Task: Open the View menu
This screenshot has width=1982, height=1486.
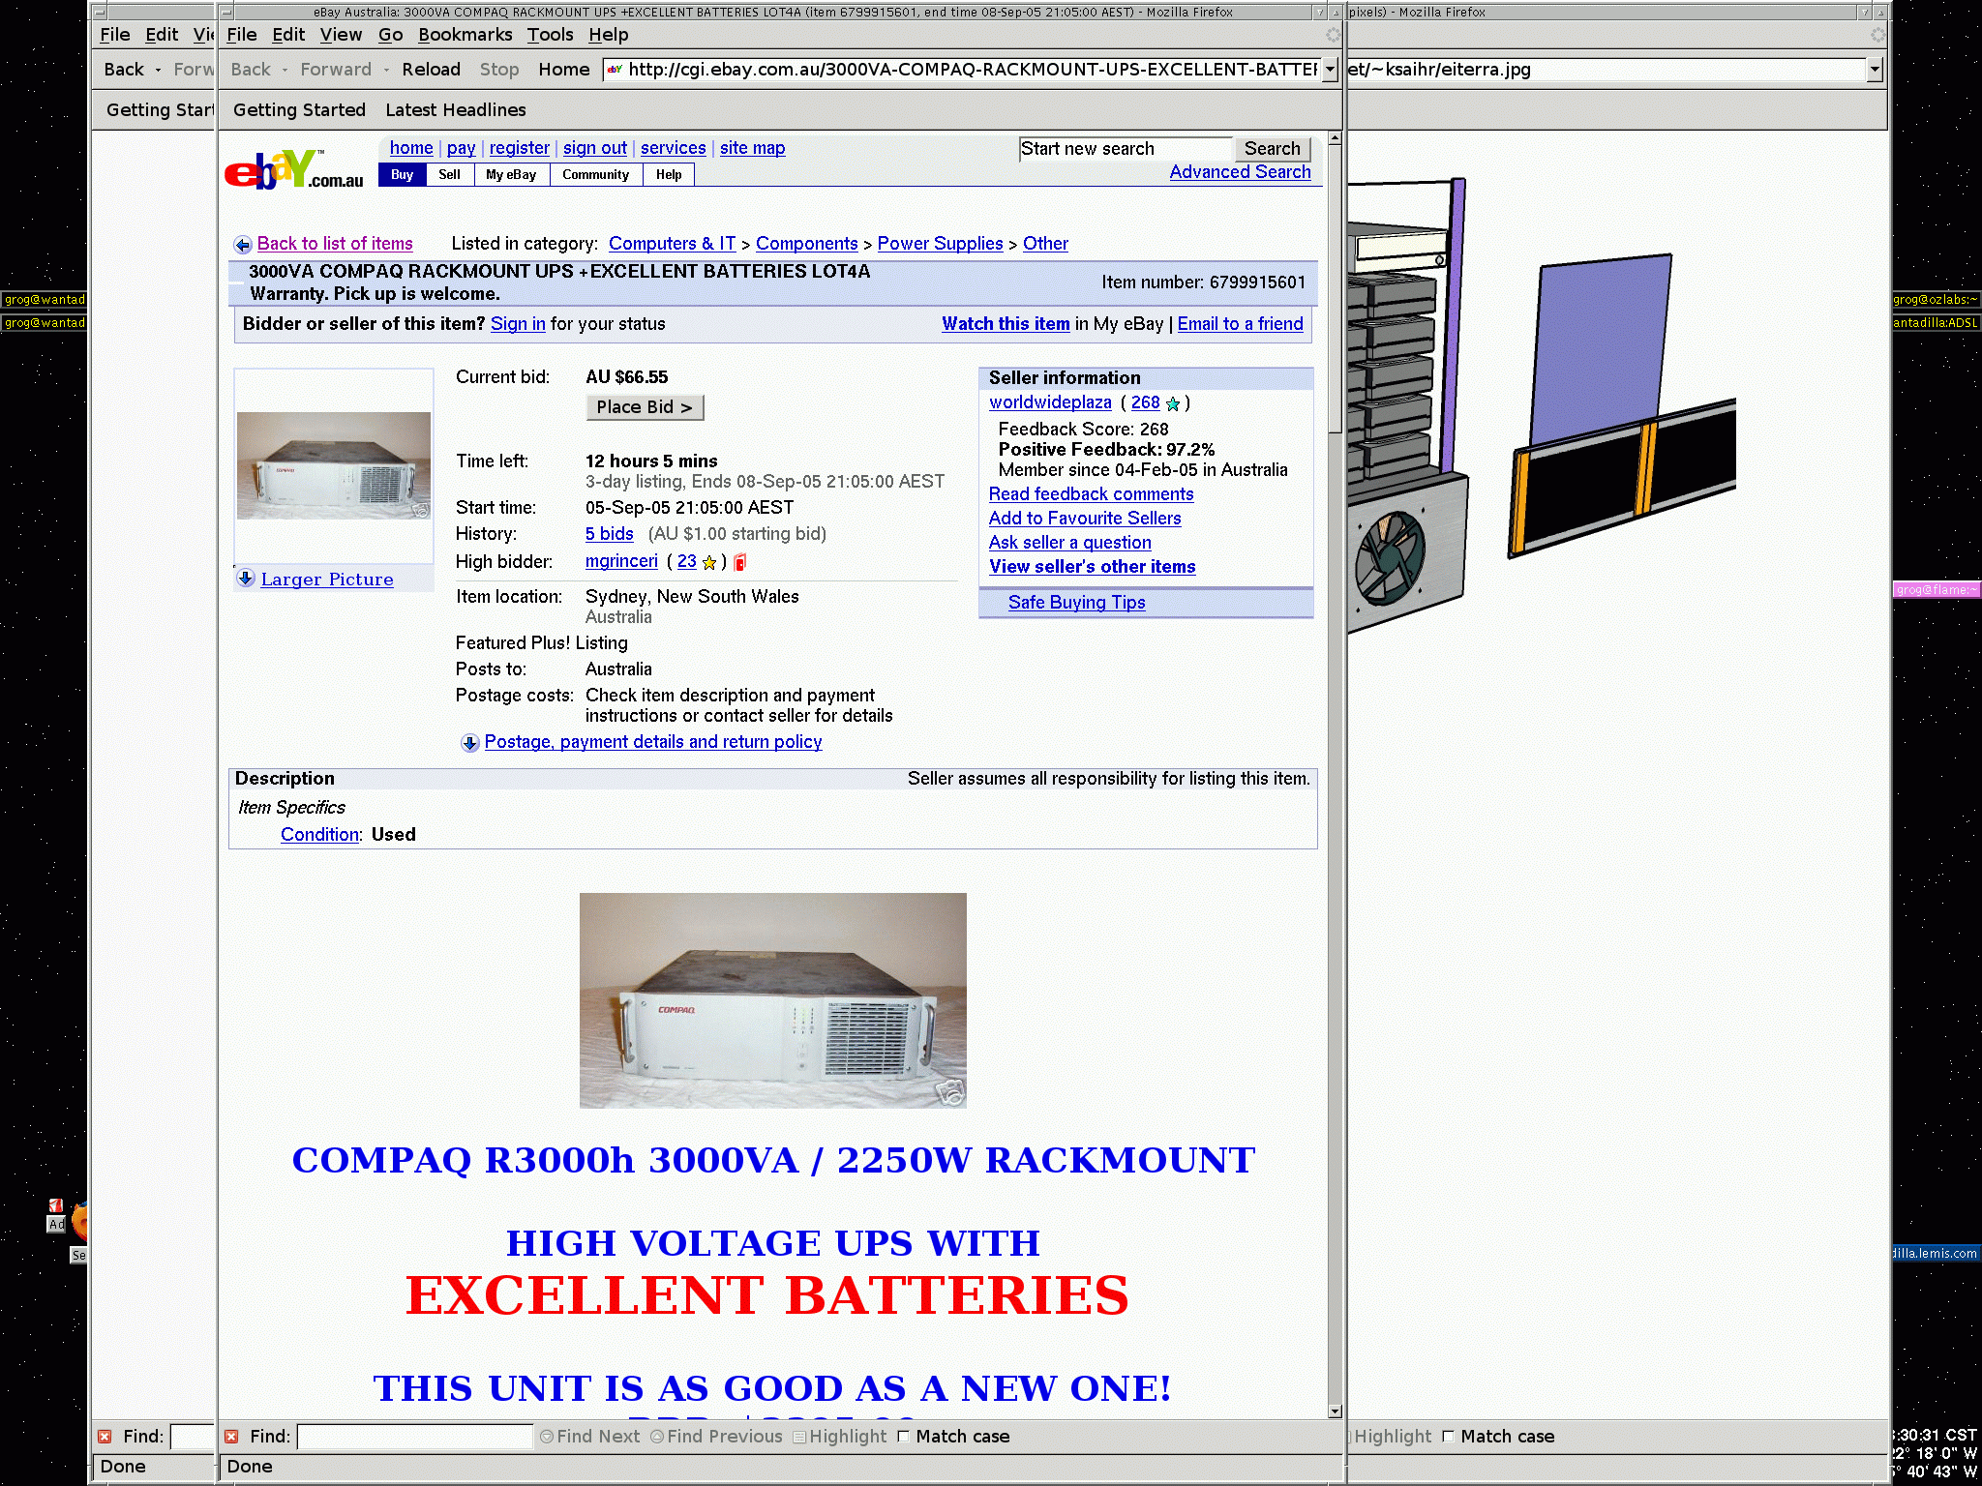Action: (341, 35)
